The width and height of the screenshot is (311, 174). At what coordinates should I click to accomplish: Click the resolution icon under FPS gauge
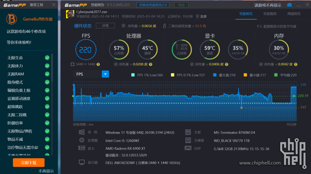73,64
